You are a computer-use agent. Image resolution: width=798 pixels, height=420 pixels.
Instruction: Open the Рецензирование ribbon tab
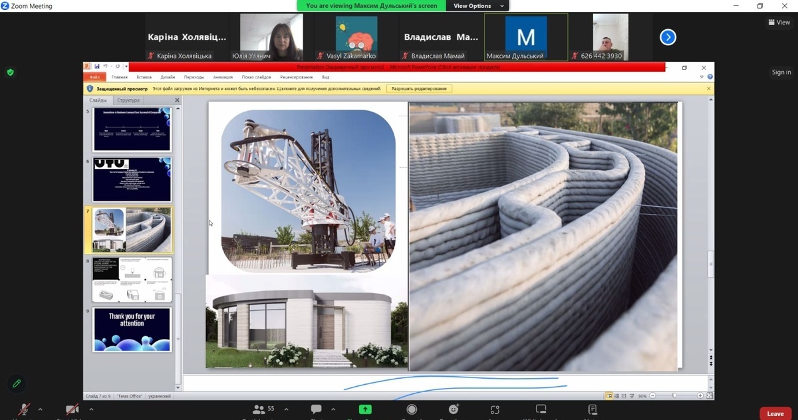point(297,77)
